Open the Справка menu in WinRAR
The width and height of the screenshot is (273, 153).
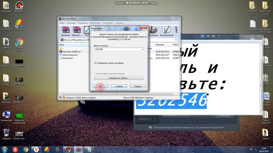[119, 23]
